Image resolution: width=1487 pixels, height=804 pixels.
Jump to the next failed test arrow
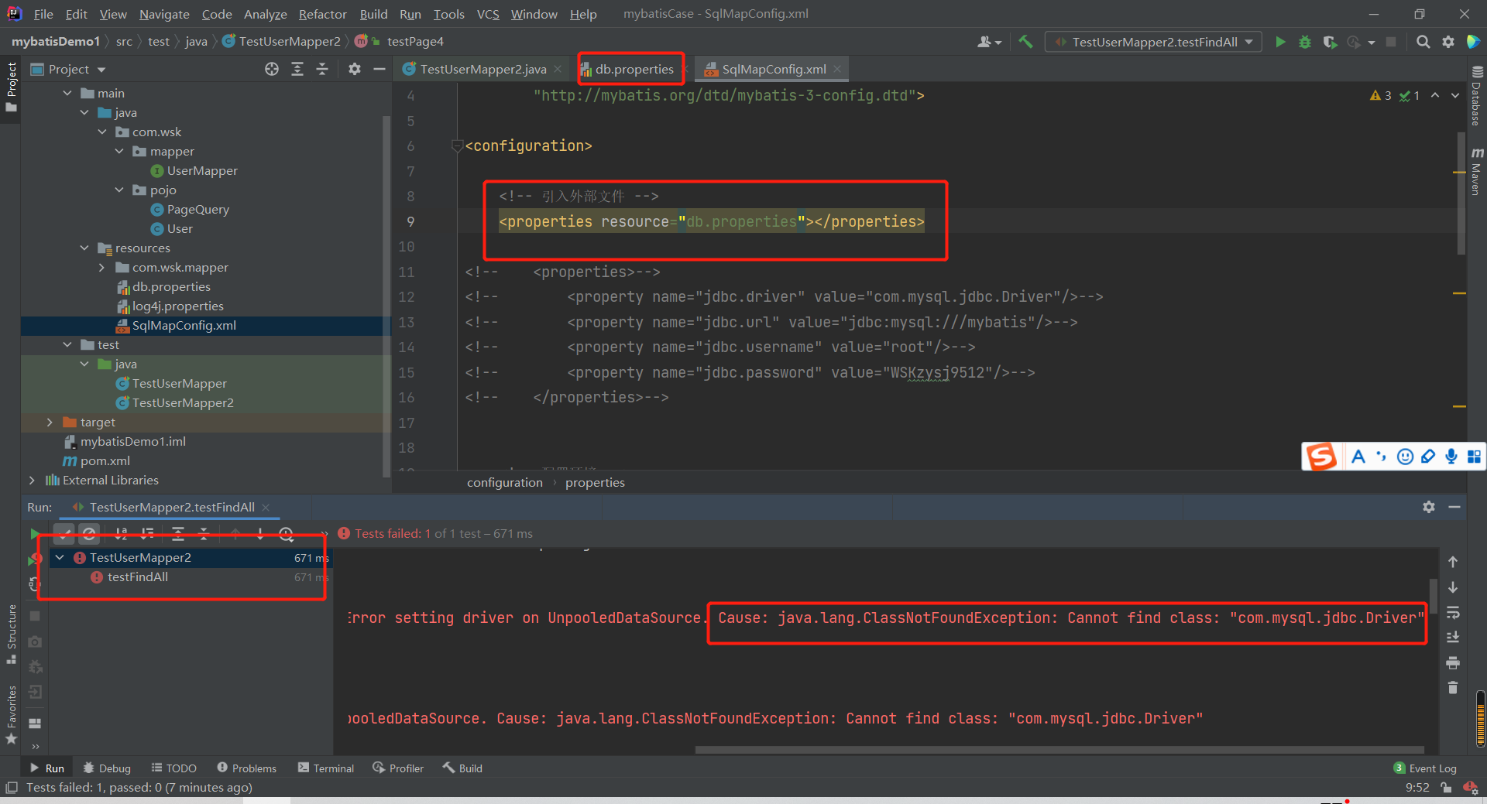pyautogui.click(x=260, y=533)
